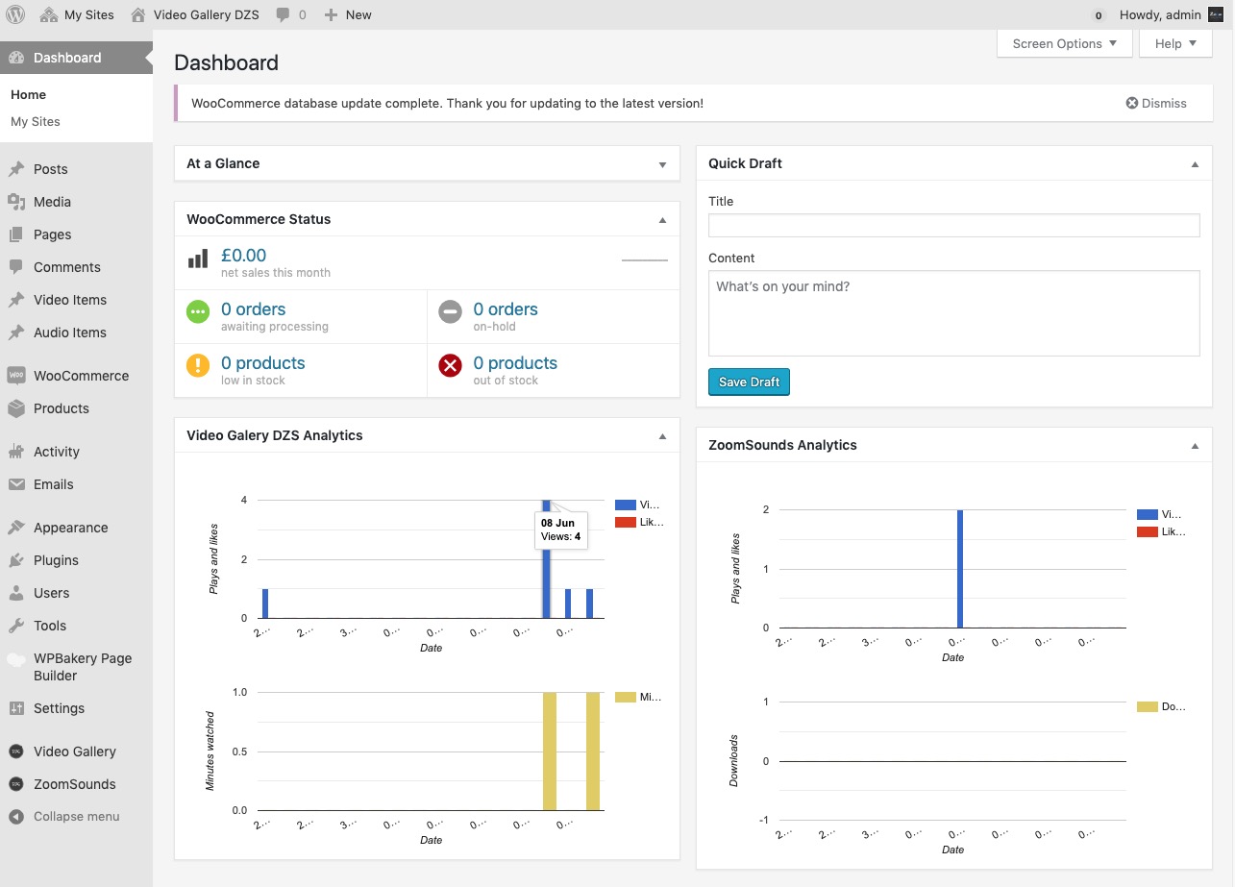Viewport: 1235px width, 887px height.
Task: Click the net sales bar chart icon
Action: 198,259
